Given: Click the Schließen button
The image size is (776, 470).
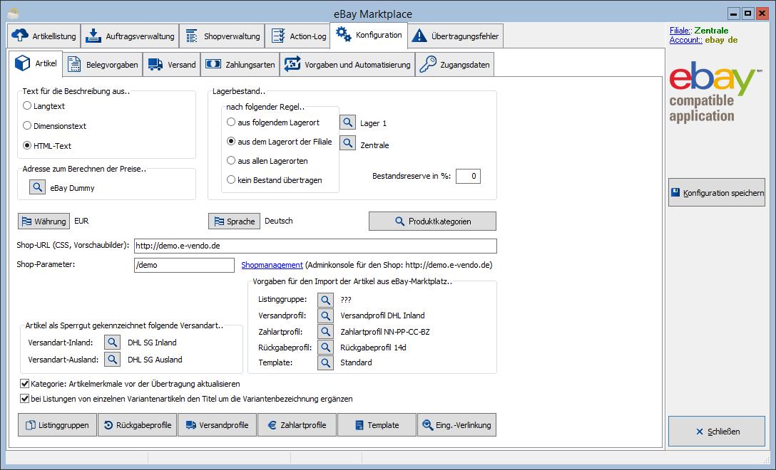Looking at the screenshot, I should (x=717, y=432).
